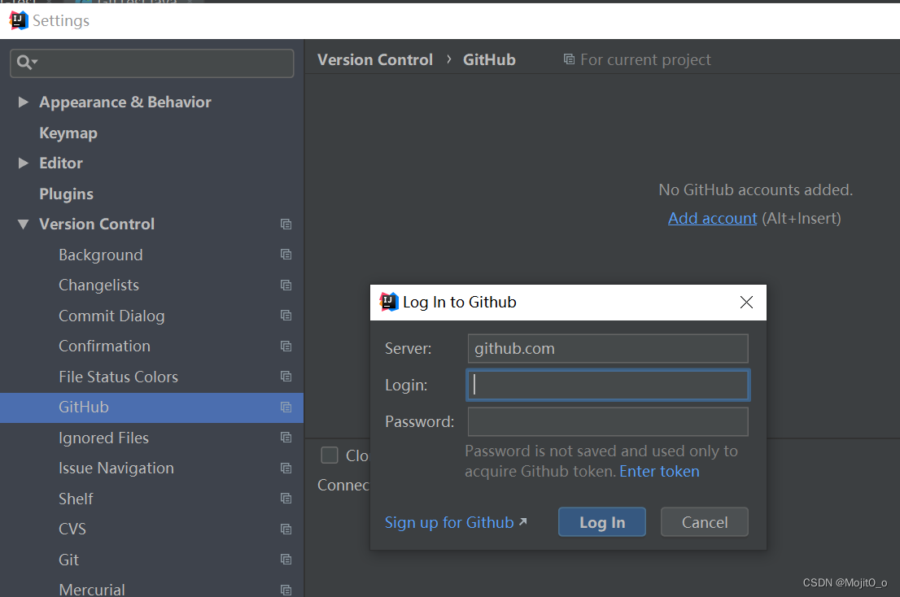Click the project icon on the CVS row
The width and height of the screenshot is (900, 597).
coord(286,529)
